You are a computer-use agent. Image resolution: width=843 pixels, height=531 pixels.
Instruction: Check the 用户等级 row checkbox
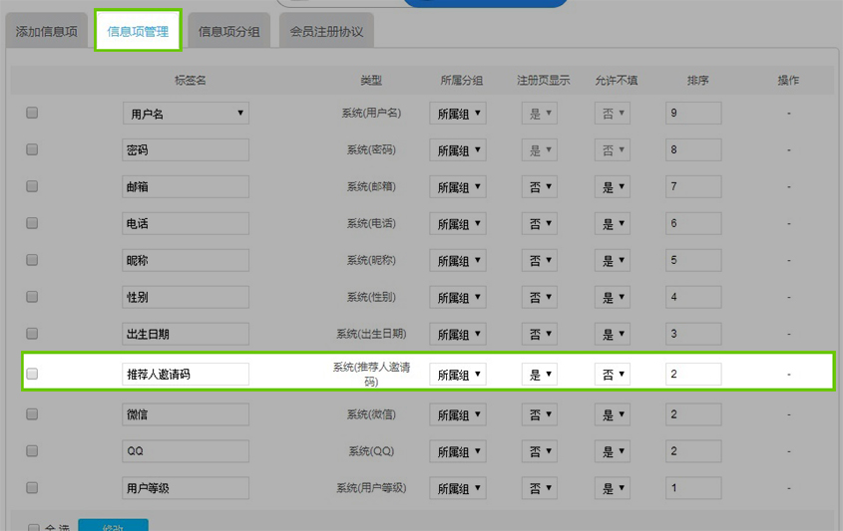pos(32,487)
